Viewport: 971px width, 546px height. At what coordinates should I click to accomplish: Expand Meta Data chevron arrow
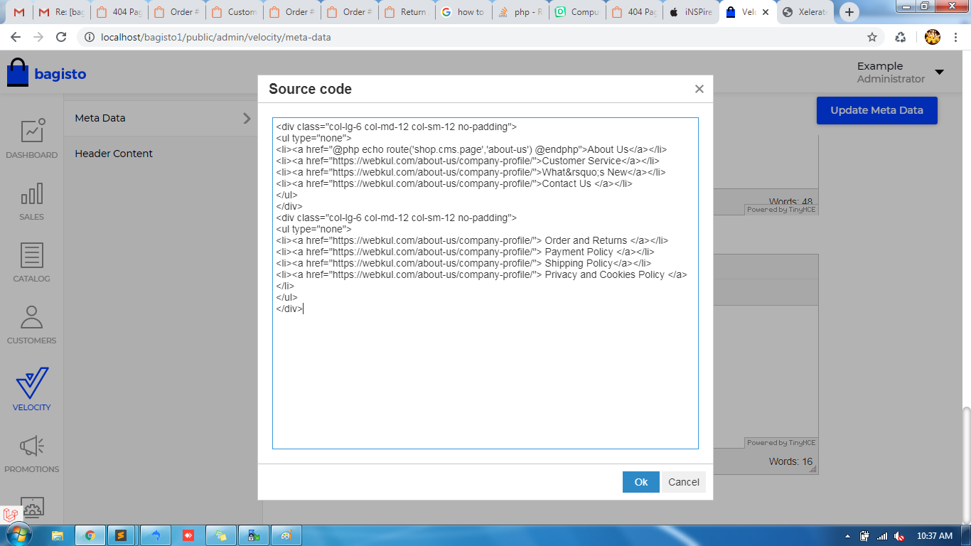pos(247,118)
